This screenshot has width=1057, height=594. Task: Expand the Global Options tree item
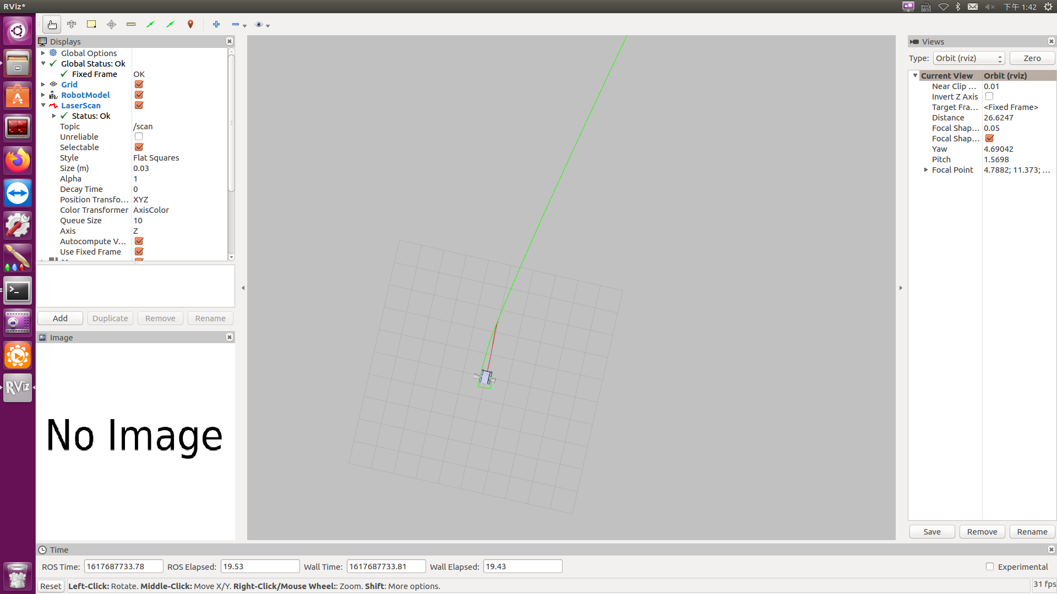click(43, 53)
